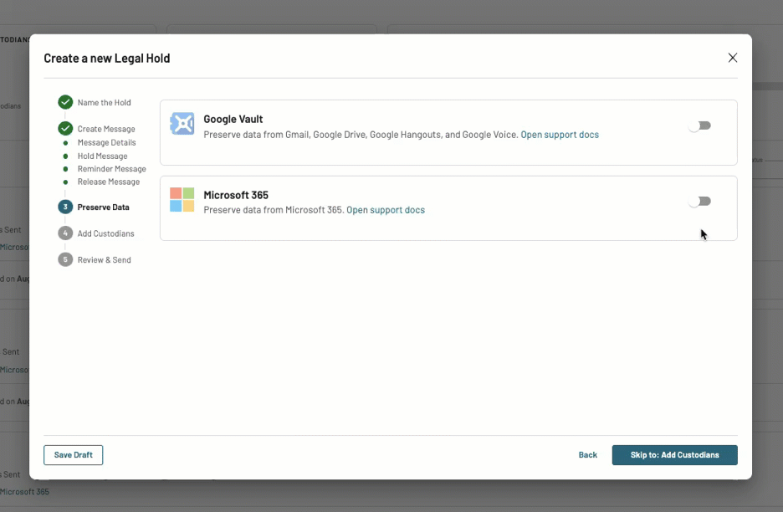The image size is (783, 512).
Task: Click the bullet dot beside Message Details
Action: (x=65, y=143)
